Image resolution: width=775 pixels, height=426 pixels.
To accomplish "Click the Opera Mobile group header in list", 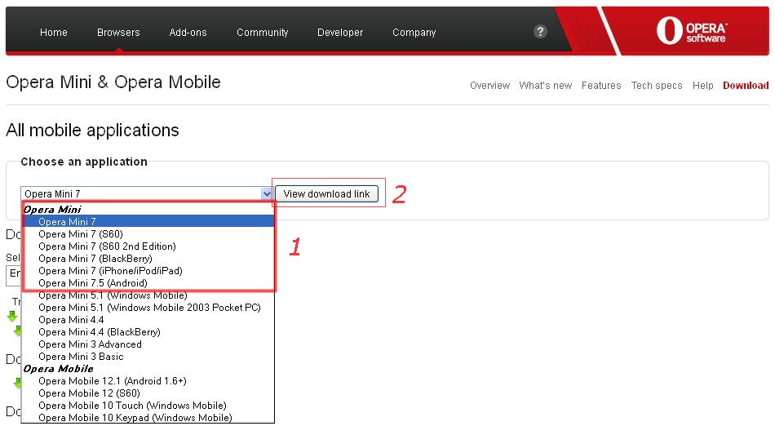I will coord(58,369).
